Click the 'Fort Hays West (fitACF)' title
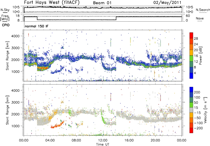Image resolution: width=210 pixels, height=146 pixels. point(52,2)
